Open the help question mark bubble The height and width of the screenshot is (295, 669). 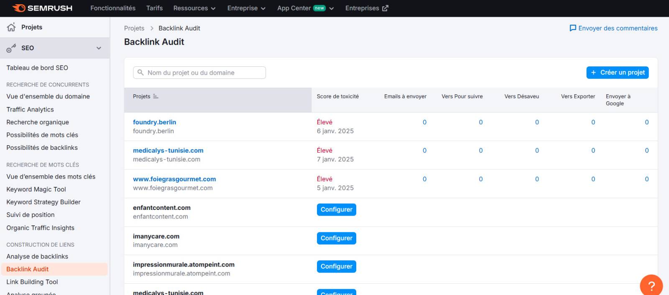651,286
